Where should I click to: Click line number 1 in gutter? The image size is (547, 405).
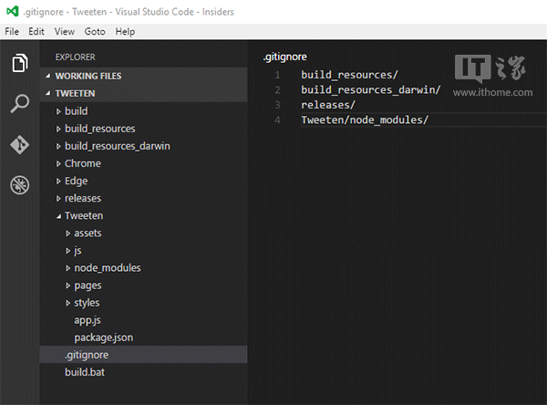click(x=277, y=75)
